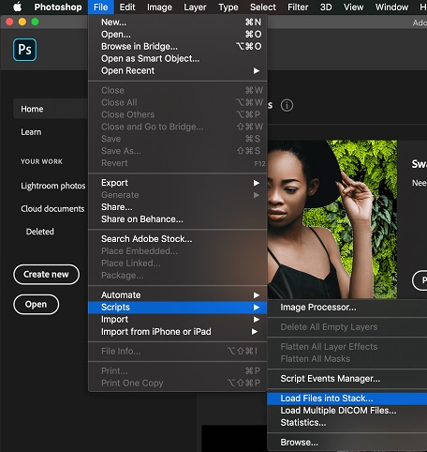This screenshot has height=452, width=427.
Task: Expand the Open Recent submenu
Action: (178, 70)
